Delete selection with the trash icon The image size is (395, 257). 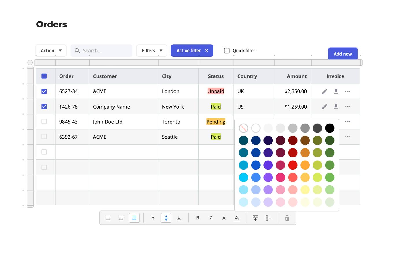287,218
